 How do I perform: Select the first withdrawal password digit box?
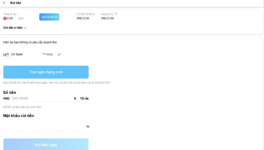pyautogui.click(x=8, y=127)
